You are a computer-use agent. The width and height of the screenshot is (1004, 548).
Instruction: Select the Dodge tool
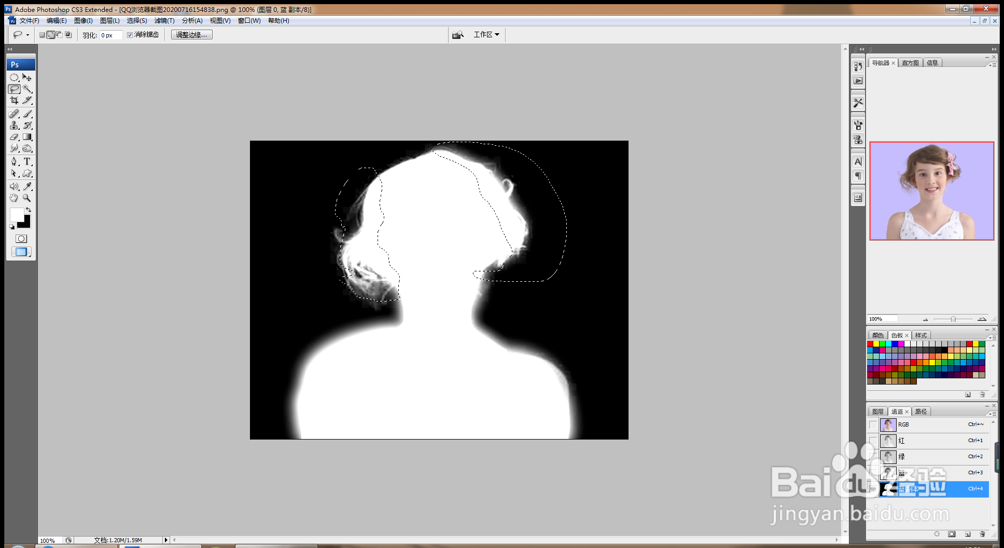(27, 148)
